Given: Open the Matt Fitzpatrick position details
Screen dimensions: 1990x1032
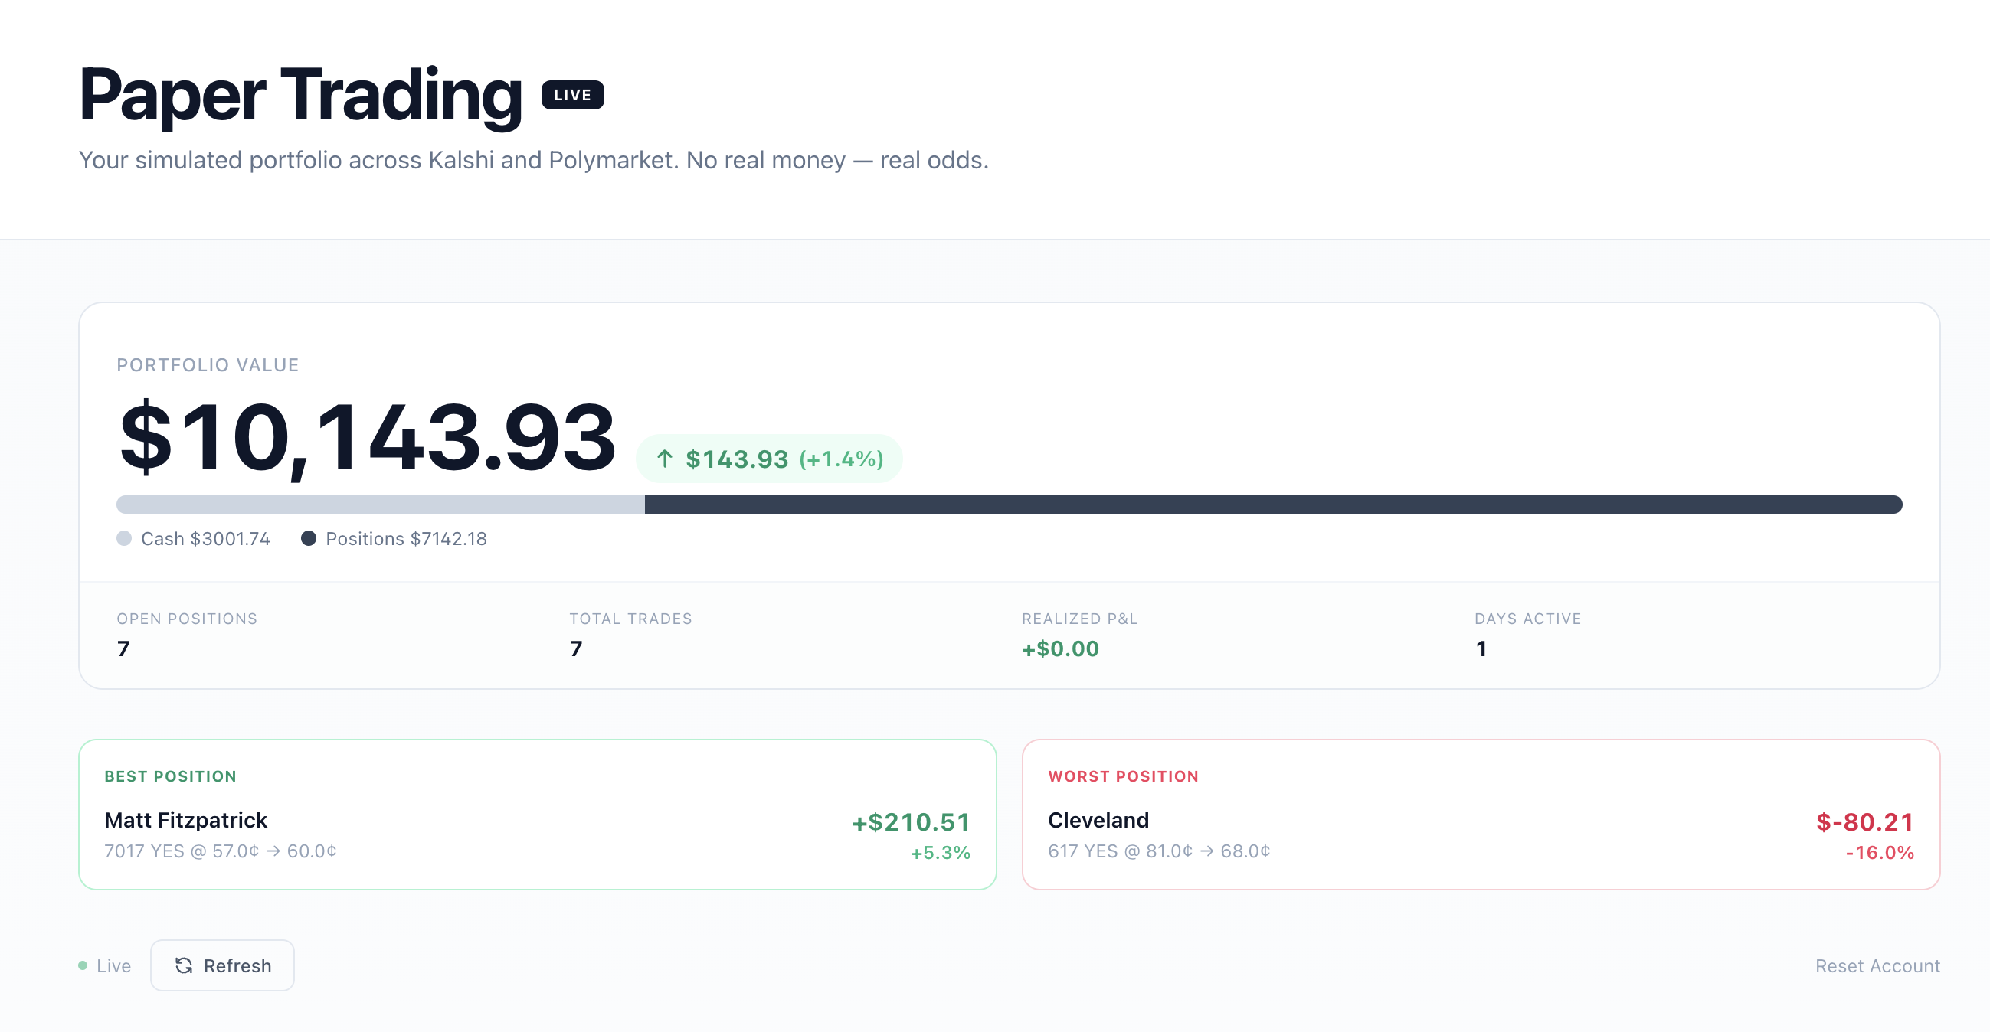Looking at the screenshot, I should click(x=185, y=820).
